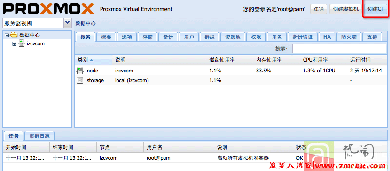Click the izcvcom server icon in tree
The image size is (390, 171).
tap(22, 43)
